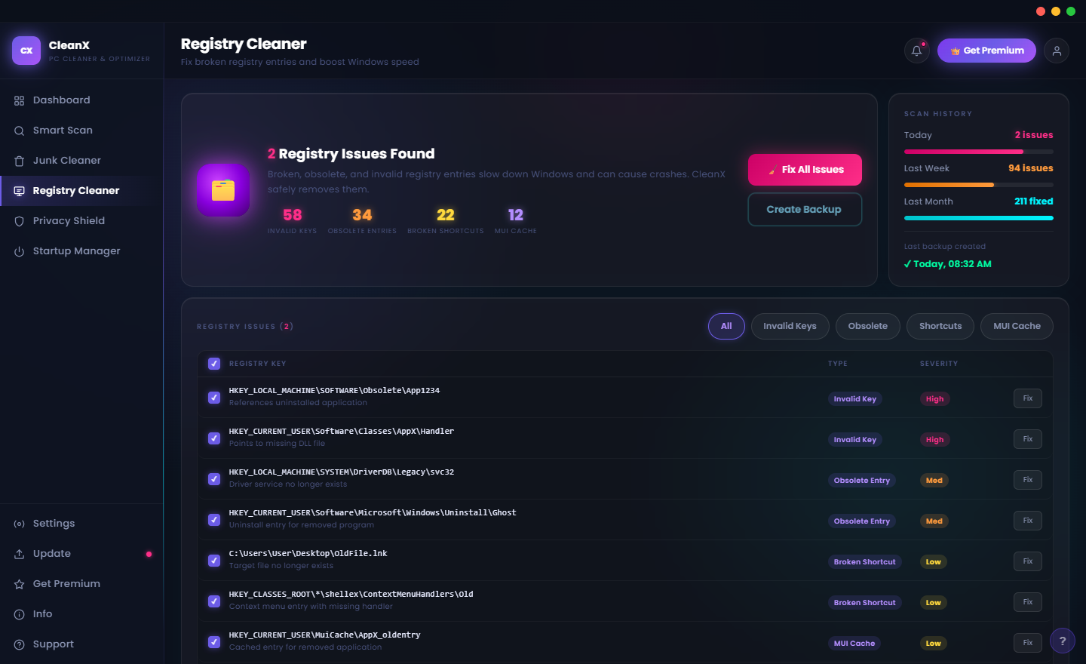Open the Privacy Shield icon

click(20, 221)
